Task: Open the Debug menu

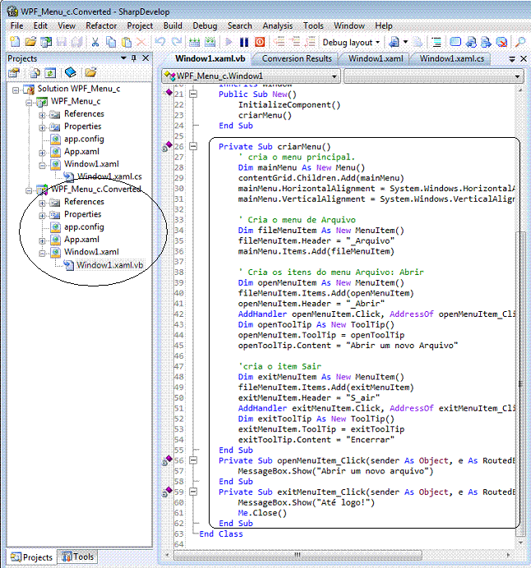Action: tap(205, 25)
